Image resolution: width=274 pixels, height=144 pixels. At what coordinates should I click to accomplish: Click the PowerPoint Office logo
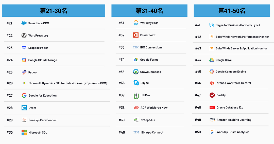coord(136,35)
